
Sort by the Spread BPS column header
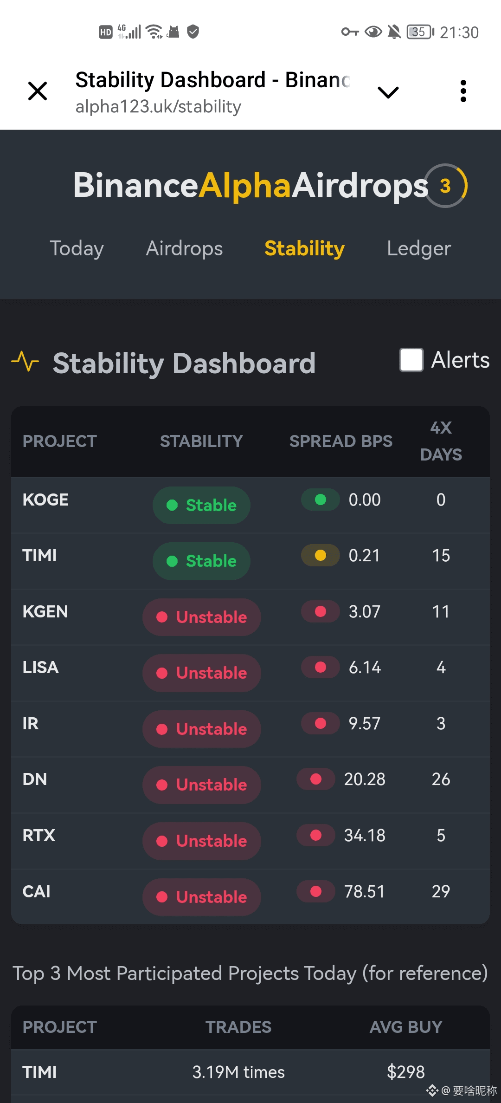[340, 441]
